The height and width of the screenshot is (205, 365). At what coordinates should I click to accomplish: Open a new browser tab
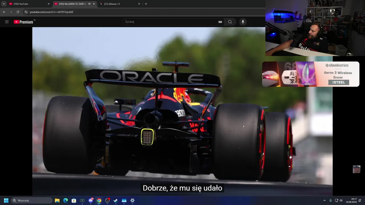click(x=146, y=4)
